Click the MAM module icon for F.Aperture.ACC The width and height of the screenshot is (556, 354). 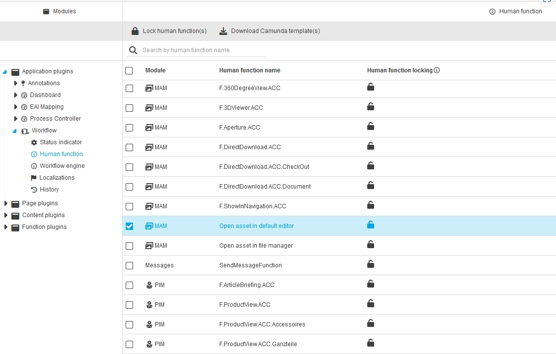[x=149, y=128]
